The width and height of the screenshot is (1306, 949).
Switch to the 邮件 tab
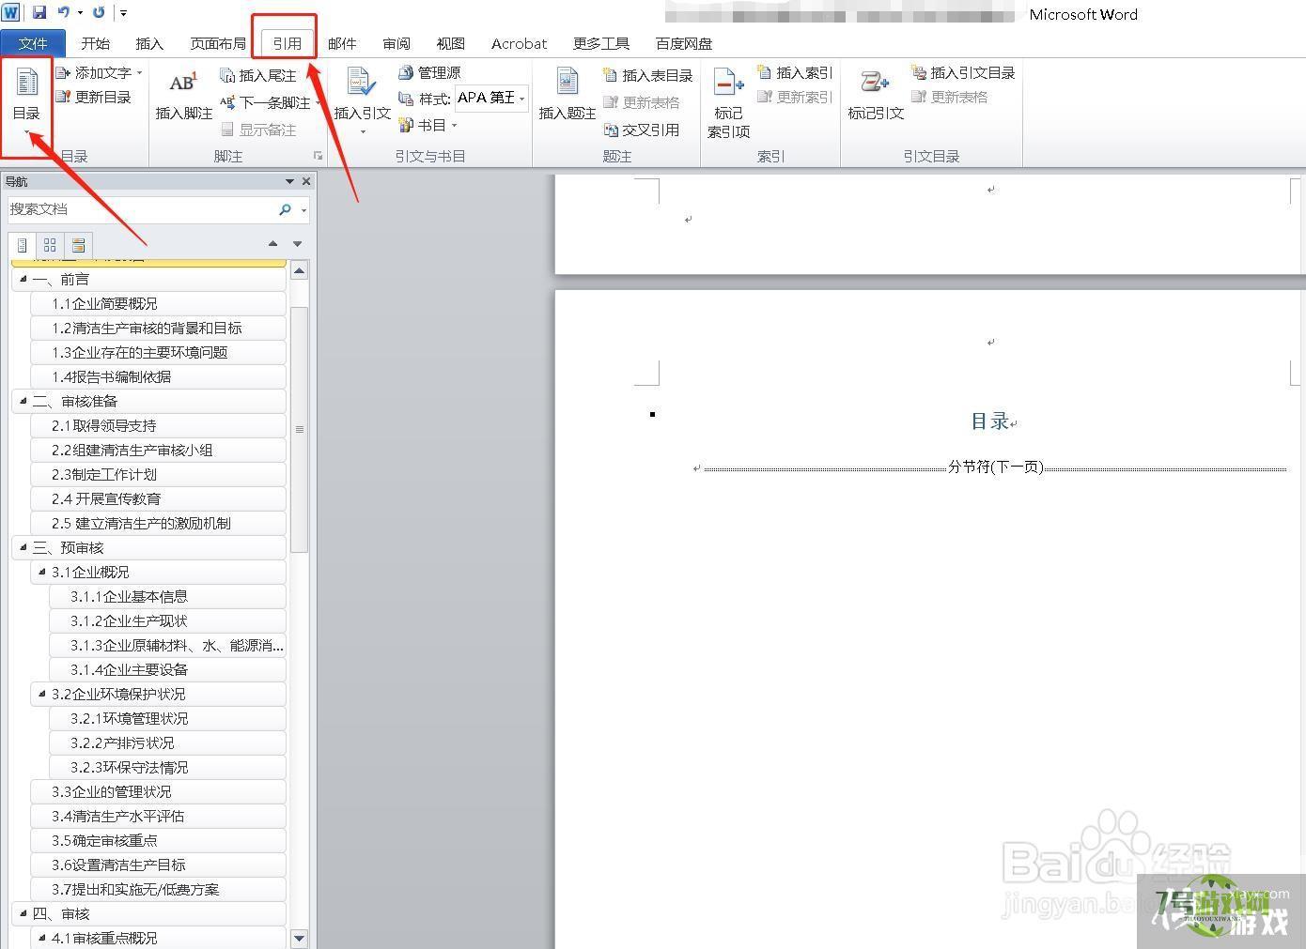click(x=342, y=43)
